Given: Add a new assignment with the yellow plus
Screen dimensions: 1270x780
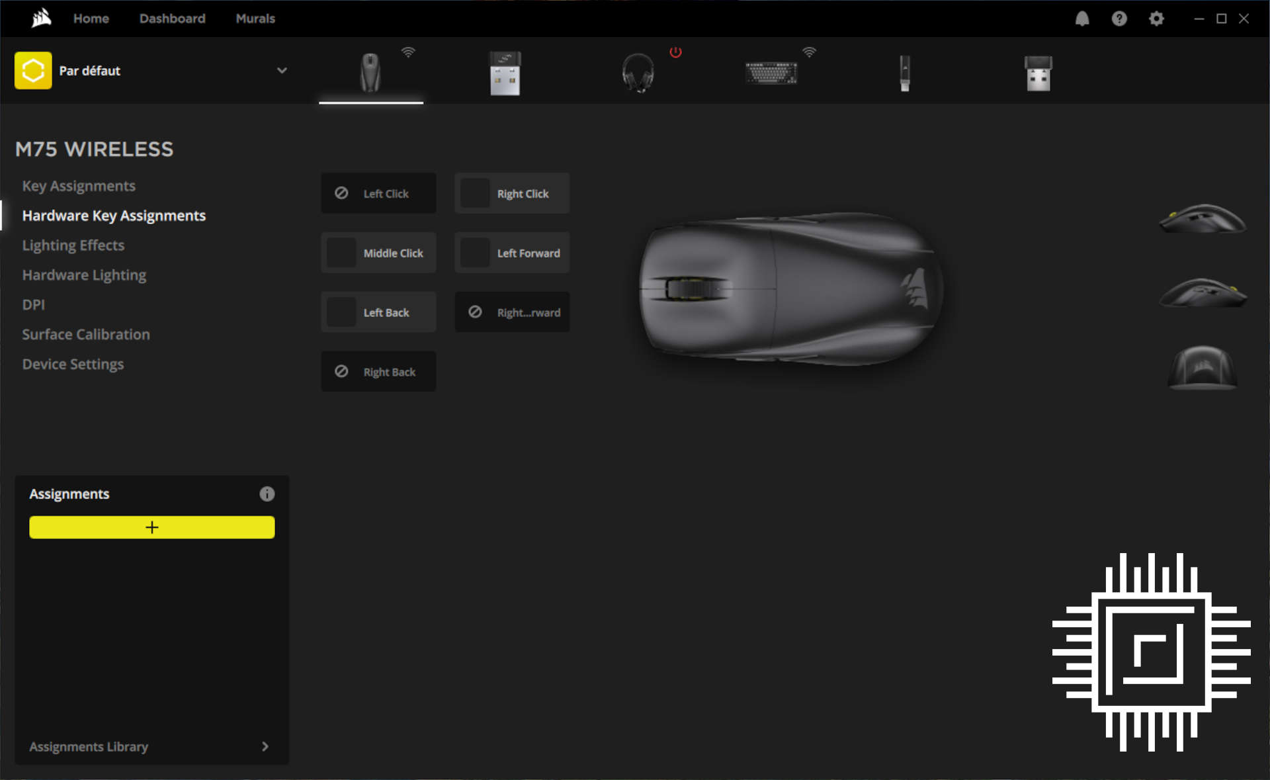Looking at the screenshot, I should click(x=151, y=527).
